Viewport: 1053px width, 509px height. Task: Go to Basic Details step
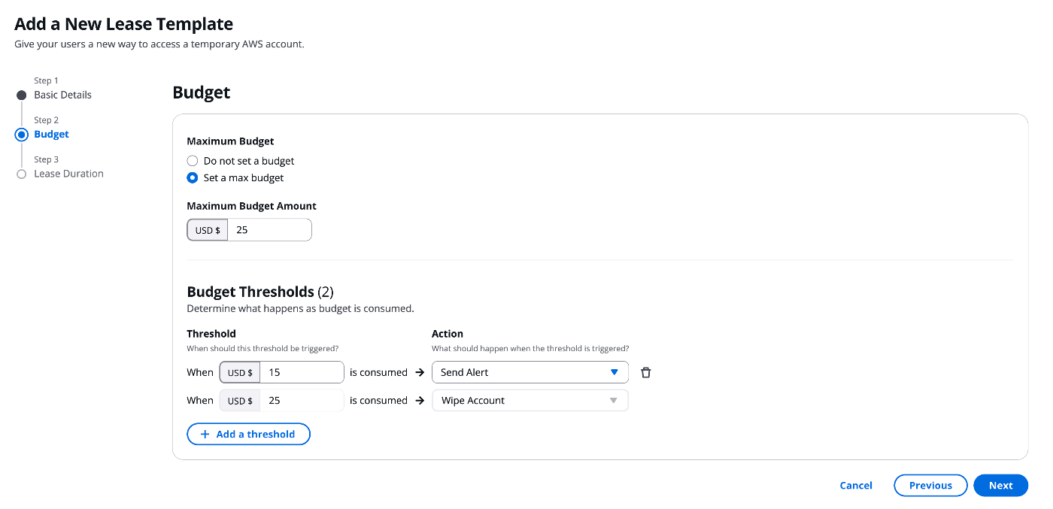(63, 95)
